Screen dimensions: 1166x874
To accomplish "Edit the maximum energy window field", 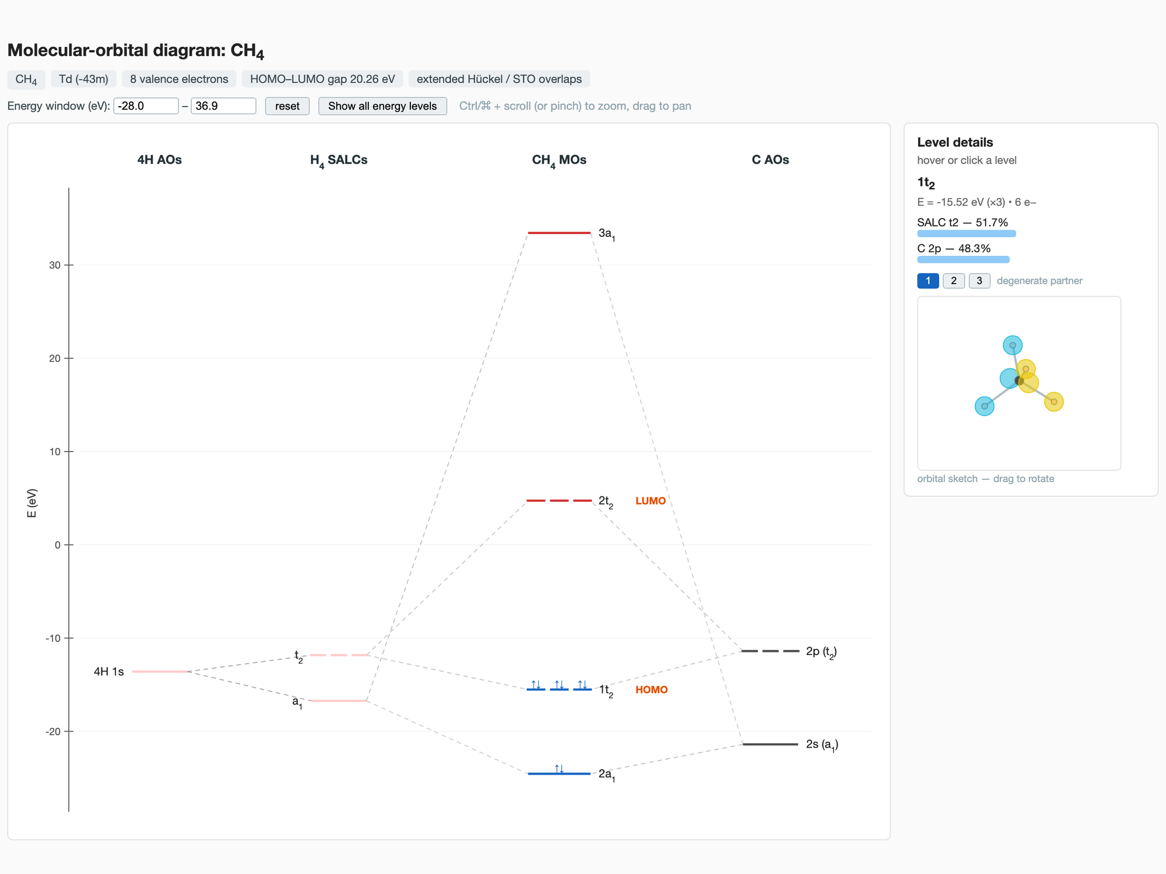I will point(223,106).
